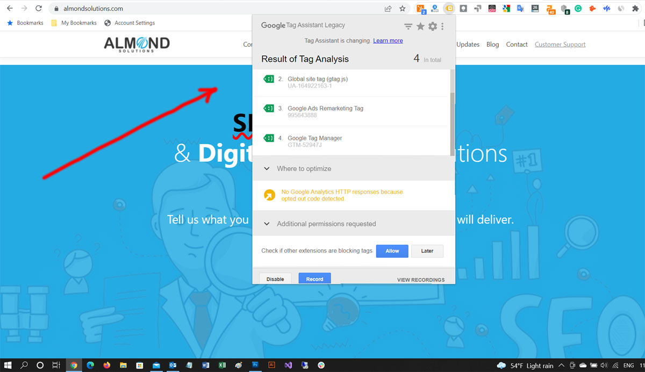Collapse the Where to optimize section
This screenshot has width=645, height=372.
(353, 168)
